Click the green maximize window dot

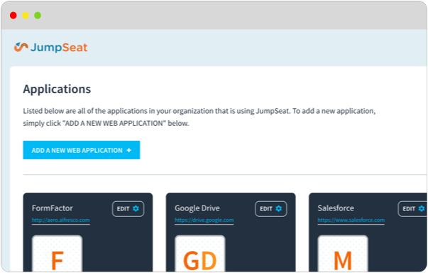click(38, 16)
